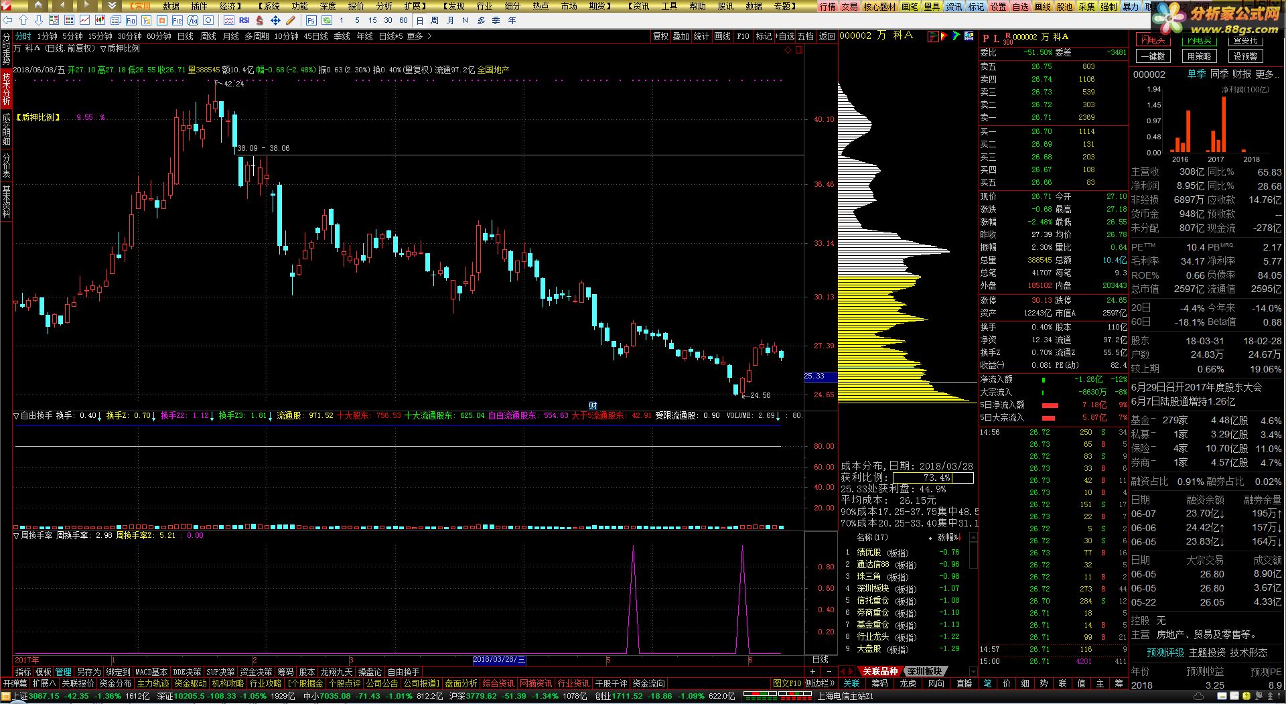Click the red diamond icon above chart
1286x704 pixels.
pyautogui.click(x=788, y=50)
